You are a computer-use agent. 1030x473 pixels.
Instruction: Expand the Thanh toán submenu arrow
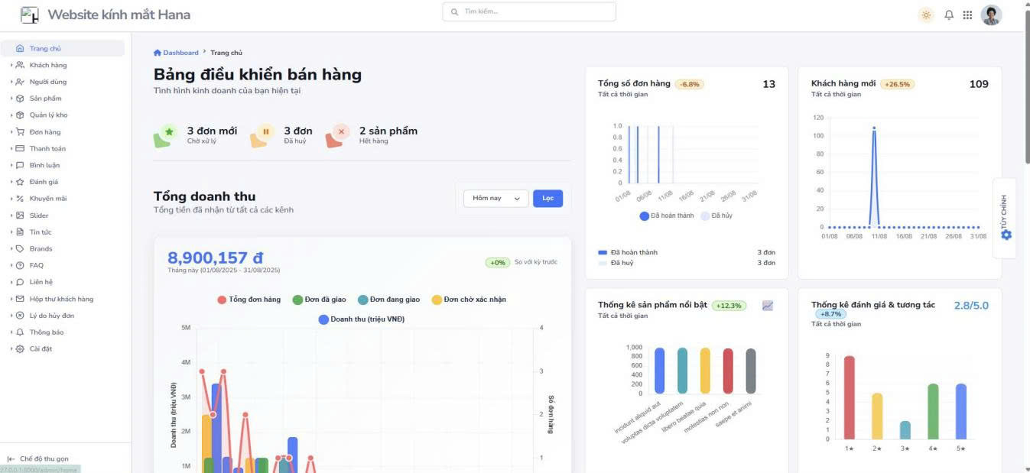(11, 148)
